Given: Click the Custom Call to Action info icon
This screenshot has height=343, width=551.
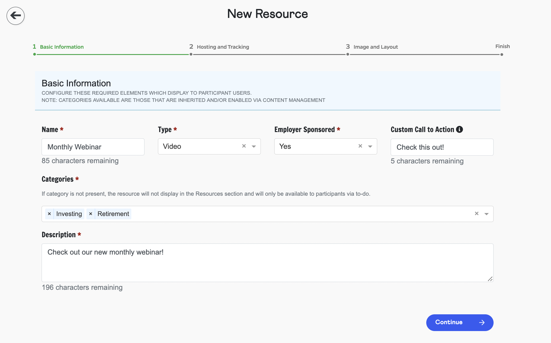Looking at the screenshot, I should [459, 129].
